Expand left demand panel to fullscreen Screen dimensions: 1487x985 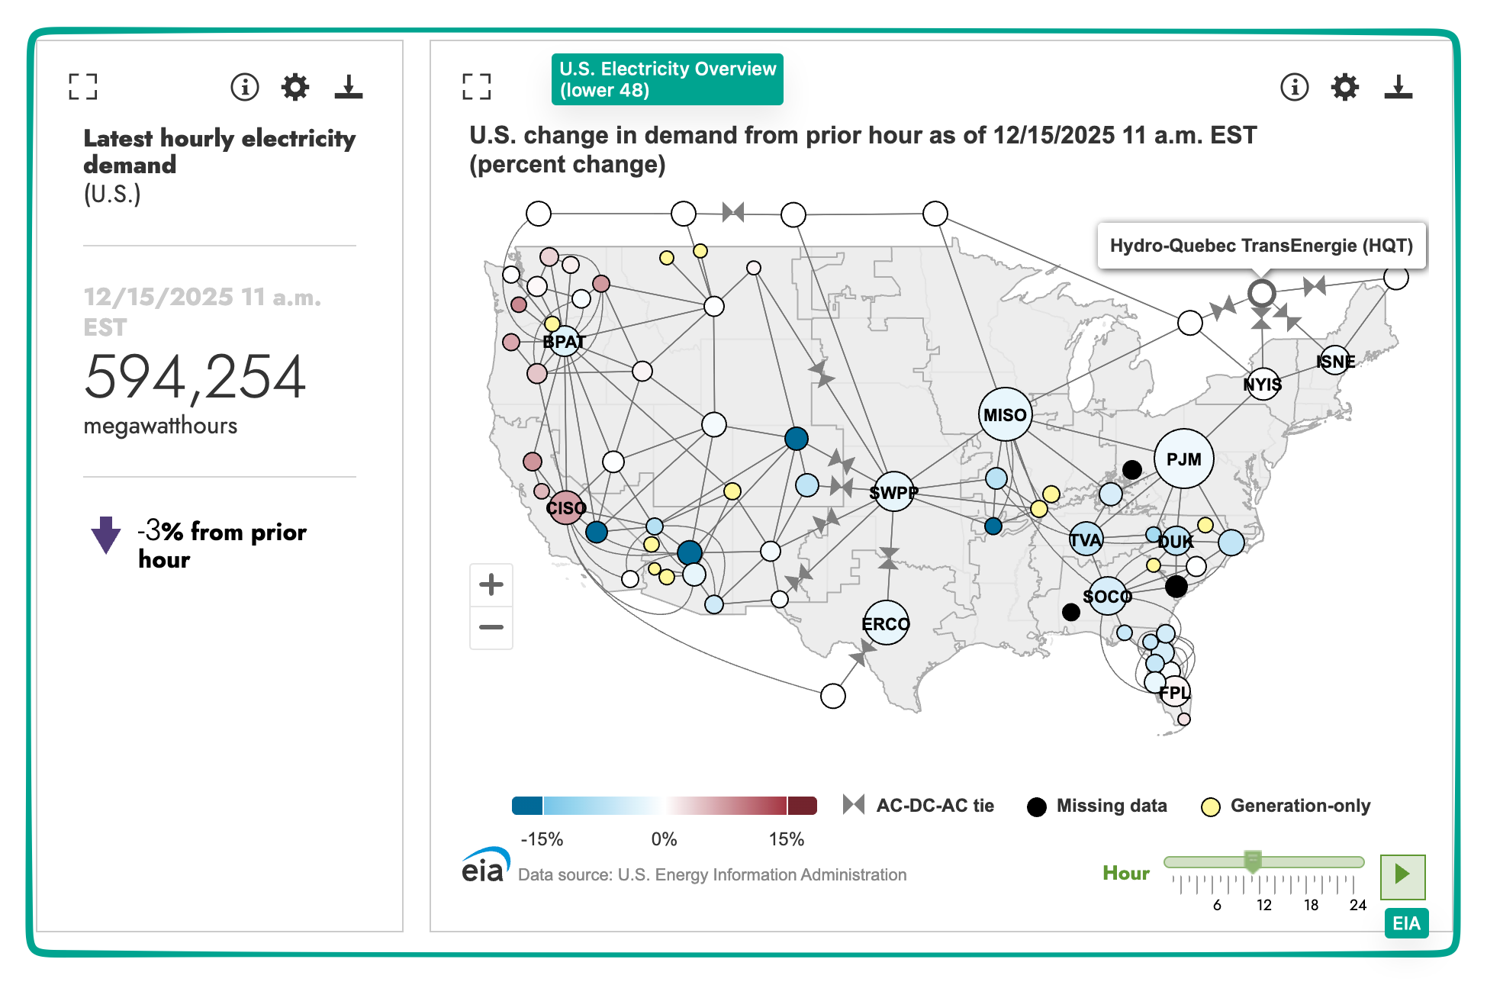pyautogui.click(x=82, y=87)
